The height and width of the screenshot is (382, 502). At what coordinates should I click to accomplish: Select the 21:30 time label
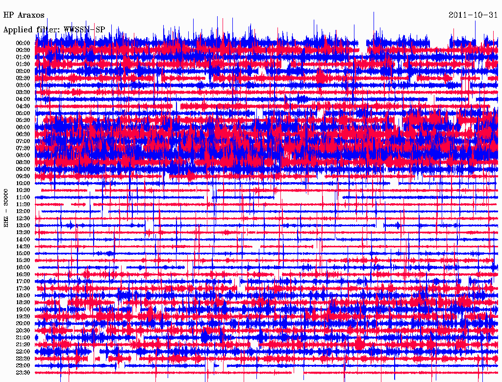[23, 345]
